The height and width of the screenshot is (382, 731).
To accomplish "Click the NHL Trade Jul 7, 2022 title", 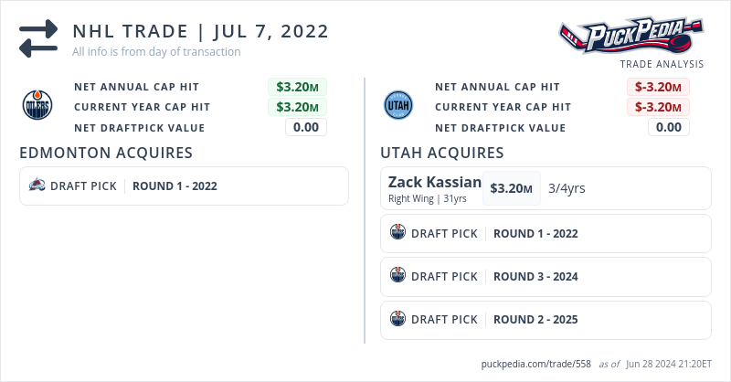I will point(200,31).
